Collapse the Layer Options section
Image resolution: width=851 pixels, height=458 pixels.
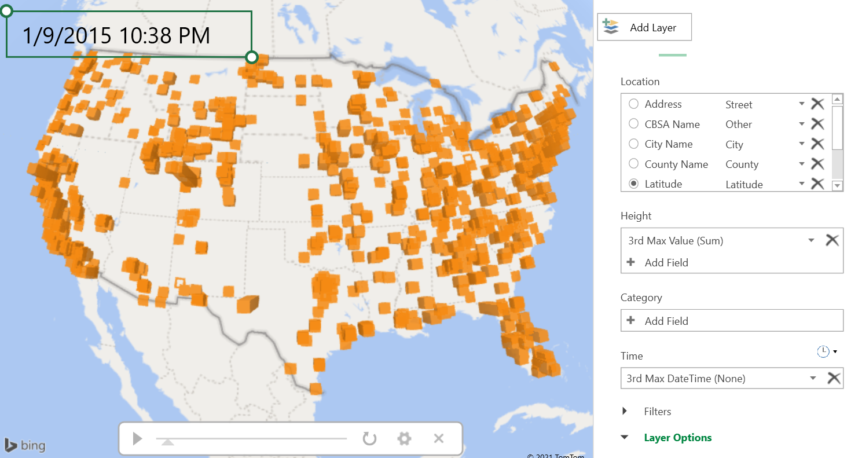pyautogui.click(x=625, y=437)
